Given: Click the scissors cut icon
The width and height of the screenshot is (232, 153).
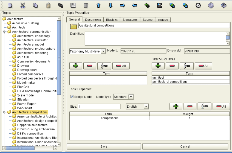Looking at the screenshot, I should coord(23,5).
